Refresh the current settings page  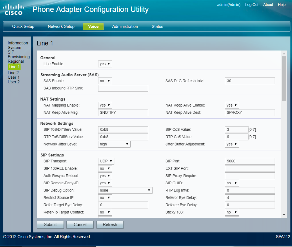[110, 224]
